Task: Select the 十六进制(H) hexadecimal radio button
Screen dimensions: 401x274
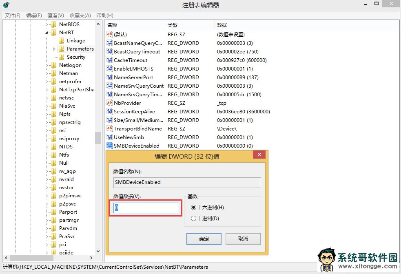Action: tap(193, 207)
